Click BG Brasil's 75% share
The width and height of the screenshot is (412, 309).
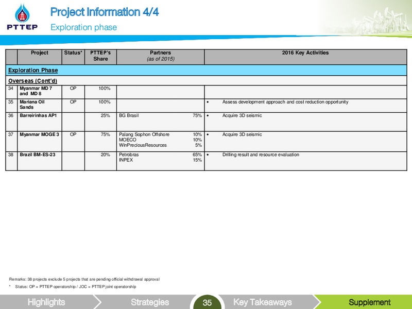197,115
